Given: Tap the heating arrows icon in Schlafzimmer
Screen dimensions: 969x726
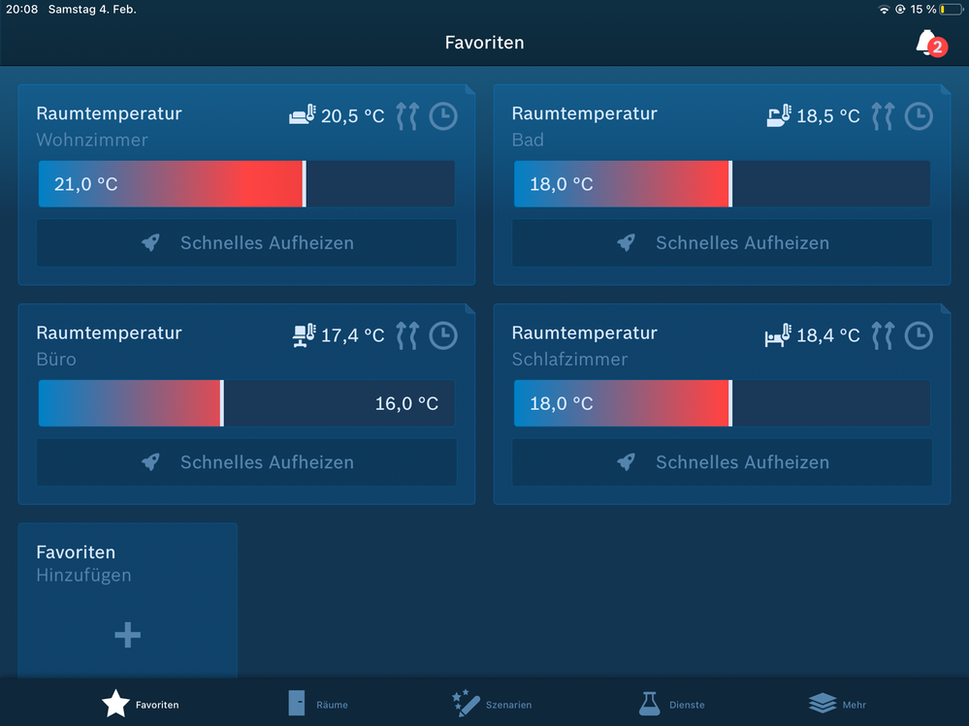Looking at the screenshot, I should [x=883, y=336].
